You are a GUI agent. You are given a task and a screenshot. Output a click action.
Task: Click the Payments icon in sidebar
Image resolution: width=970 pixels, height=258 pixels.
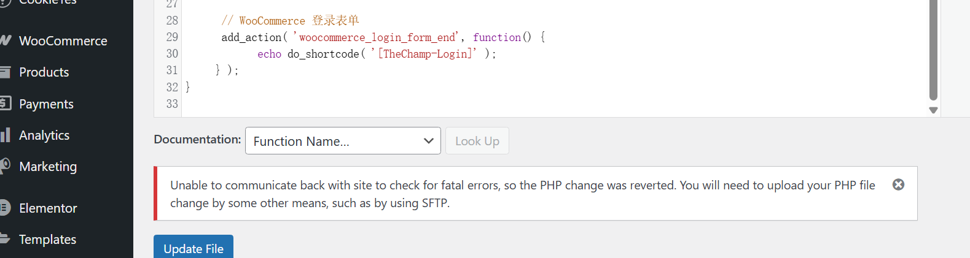5,103
